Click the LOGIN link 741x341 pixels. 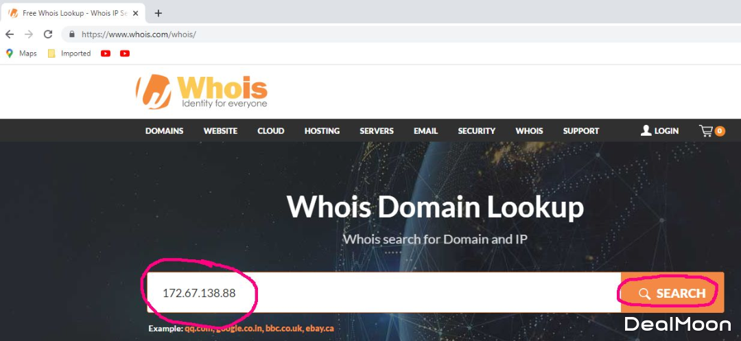point(659,131)
